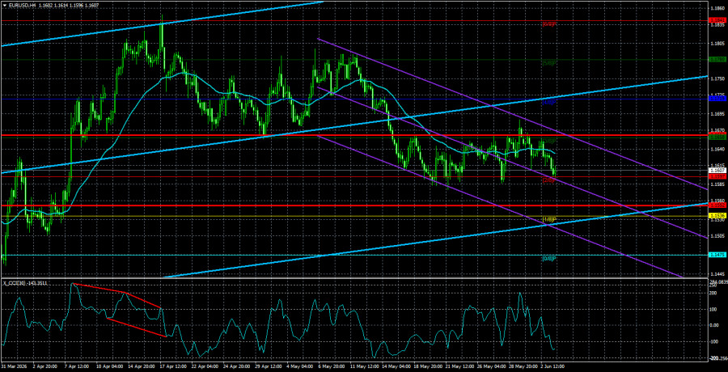This screenshot has height=372, width=728.
Task: Click the 17 Apr 12:00 time label
Action: [x=173, y=366]
